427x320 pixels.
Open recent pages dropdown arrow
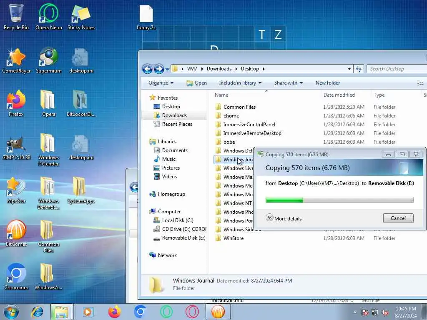[168, 69]
